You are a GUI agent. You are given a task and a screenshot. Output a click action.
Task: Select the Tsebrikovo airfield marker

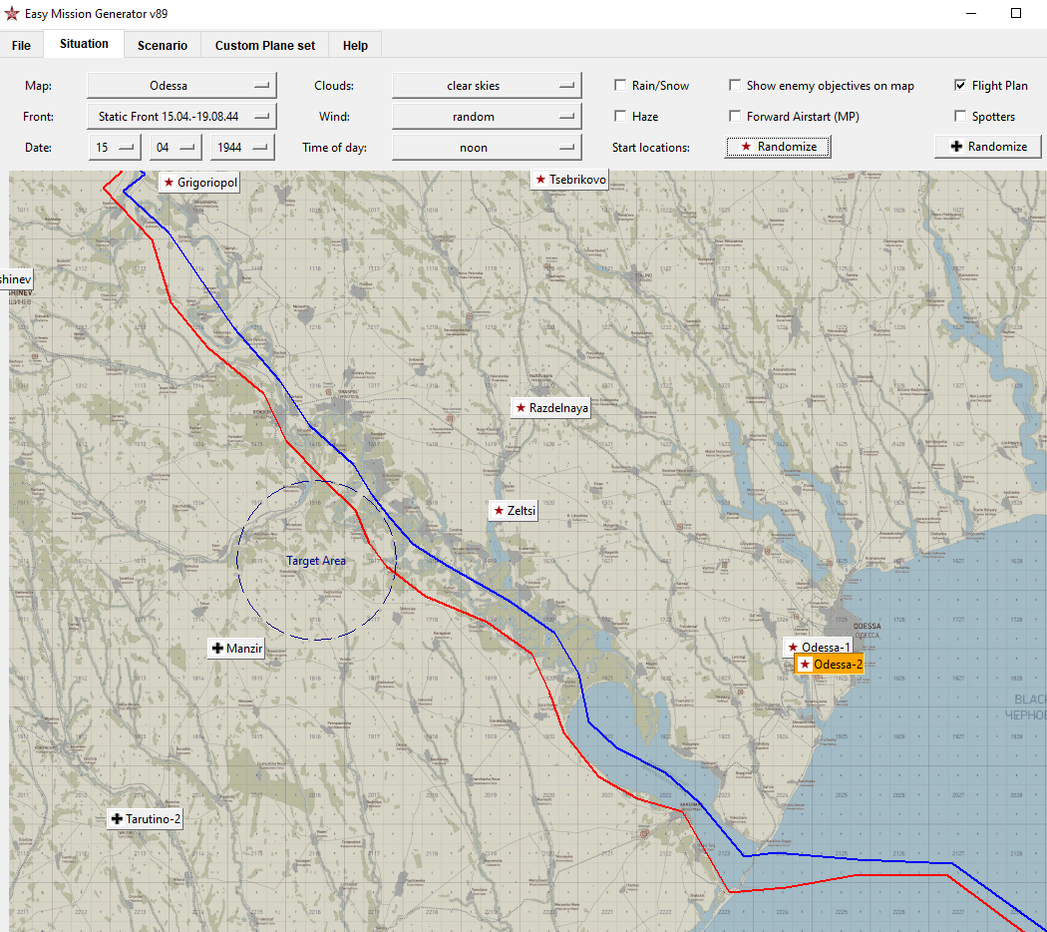pyautogui.click(x=569, y=179)
